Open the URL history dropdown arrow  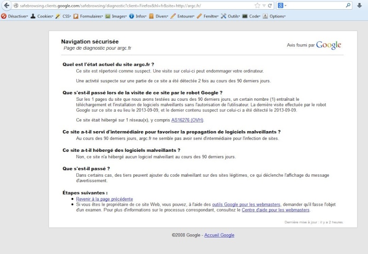tap(264, 6)
